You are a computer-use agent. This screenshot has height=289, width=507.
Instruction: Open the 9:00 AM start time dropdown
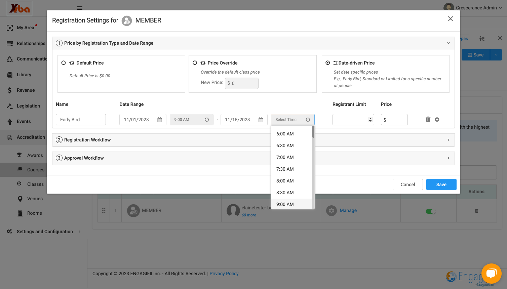[192, 120]
